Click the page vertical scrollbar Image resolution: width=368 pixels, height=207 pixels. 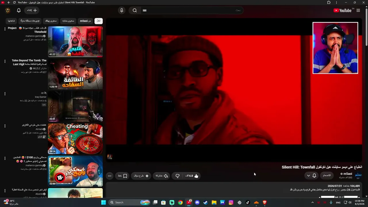366,27
